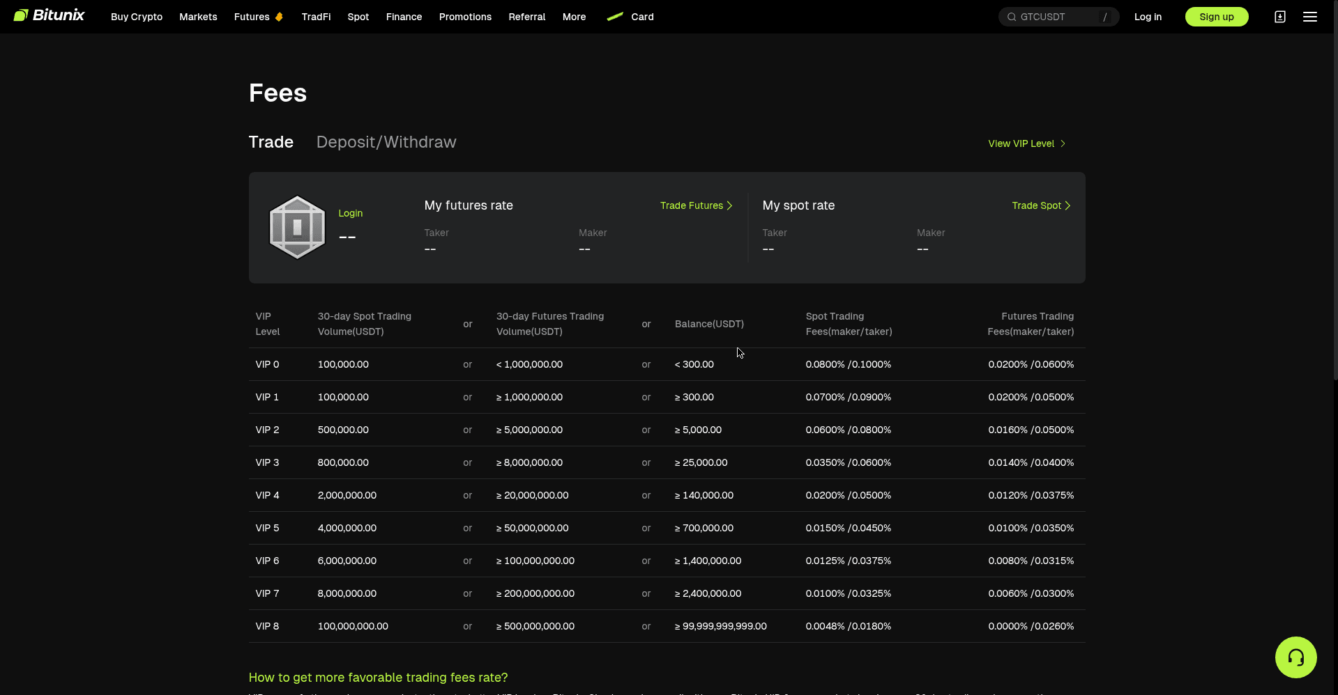Image resolution: width=1338 pixels, height=695 pixels.
Task: Click the 0.0800% /0.1000% spot fee cell
Action: (x=849, y=364)
